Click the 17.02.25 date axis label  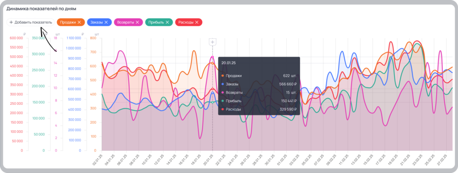[x=380, y=160]
